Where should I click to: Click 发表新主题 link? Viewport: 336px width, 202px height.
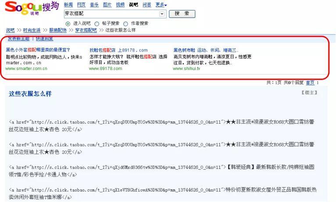(x=19, y=38)
